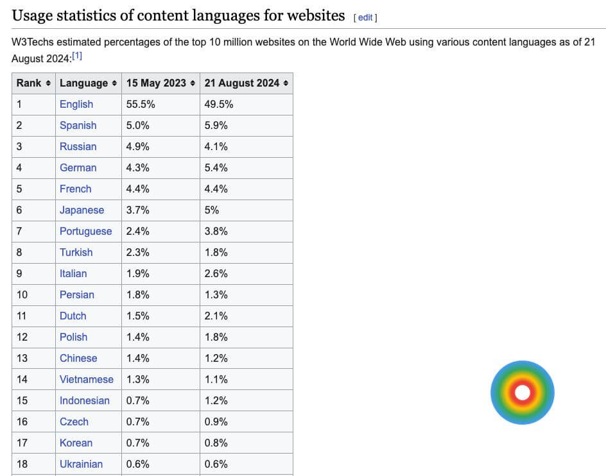Screen dimensions: 606x476
Task: Open the Persian language link
Action: pyautogui.click(x=76, y=294)
